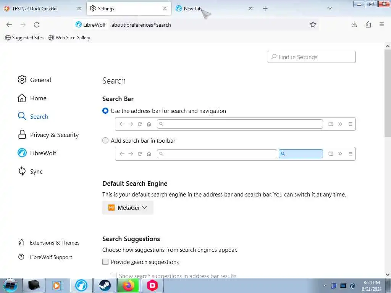Click the settings page vertical scrollbar
Image resolution: width=391 pixels, height=293 pixels.
pos(388,93)
